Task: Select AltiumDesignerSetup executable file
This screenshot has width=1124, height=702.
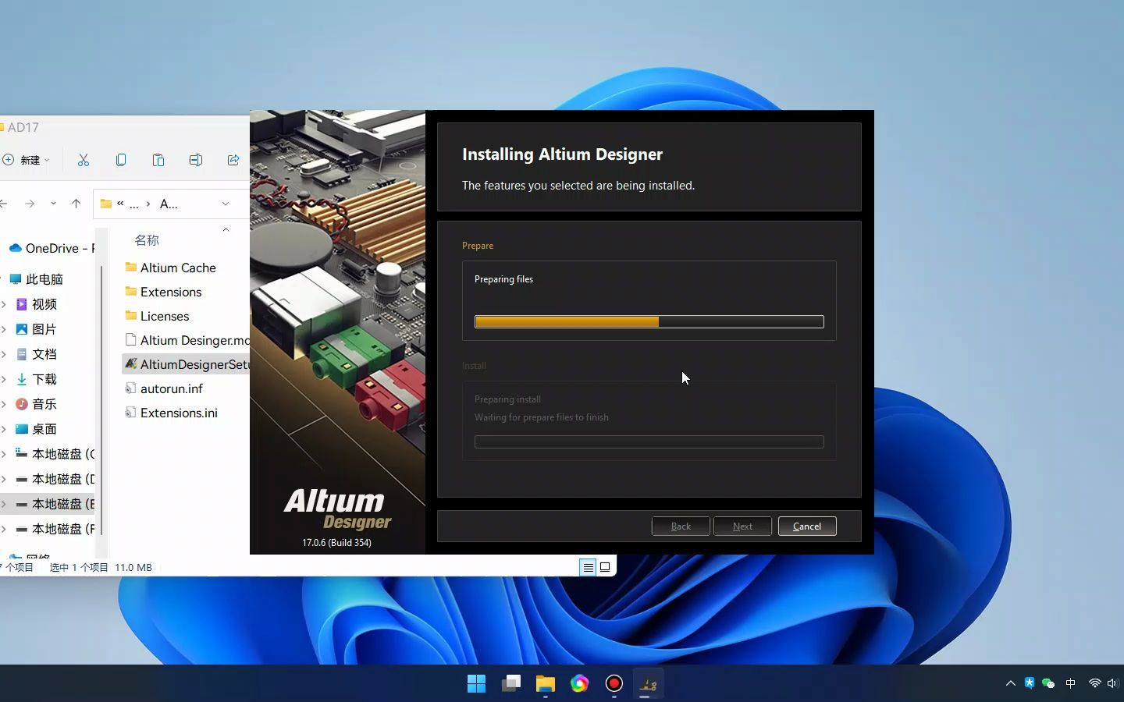Action: 187,364
